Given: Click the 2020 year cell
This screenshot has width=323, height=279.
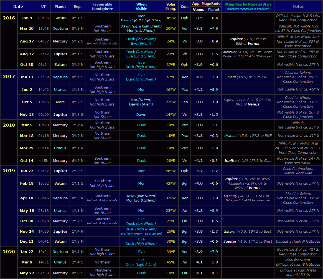Looking at the screenshot, I should coord(9,252).
